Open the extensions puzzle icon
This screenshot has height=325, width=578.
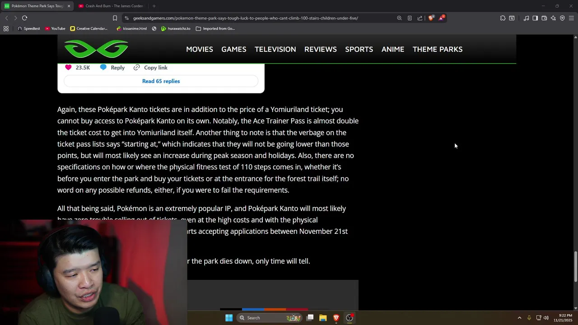(x=503, y=18)
